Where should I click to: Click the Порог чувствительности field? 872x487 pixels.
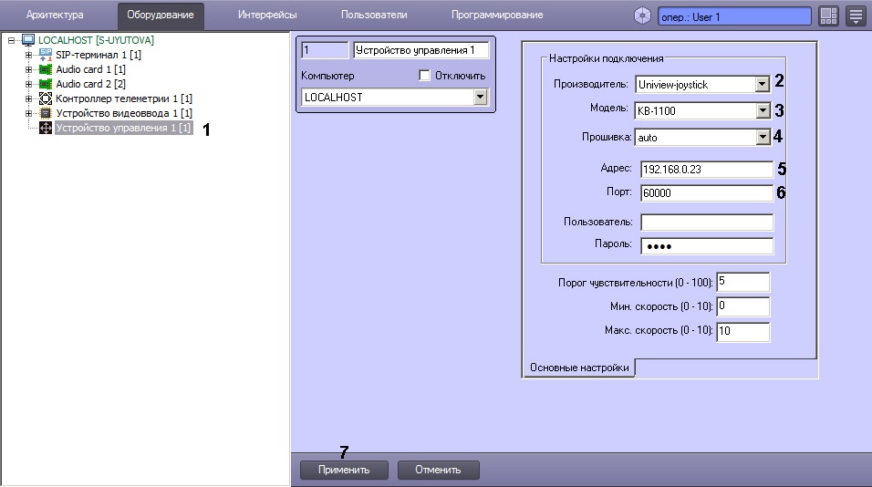pyautogui.click(x=742, y=282)
